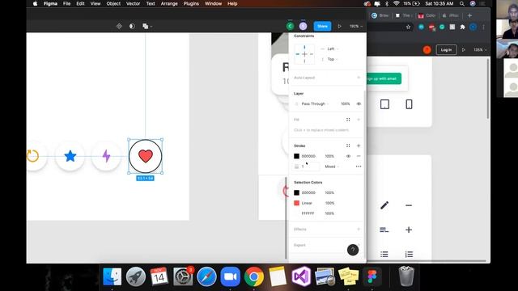The image size is (518, 291).
Task: Click the green C collaborator avatar
Action: click(x=290, y=26)
